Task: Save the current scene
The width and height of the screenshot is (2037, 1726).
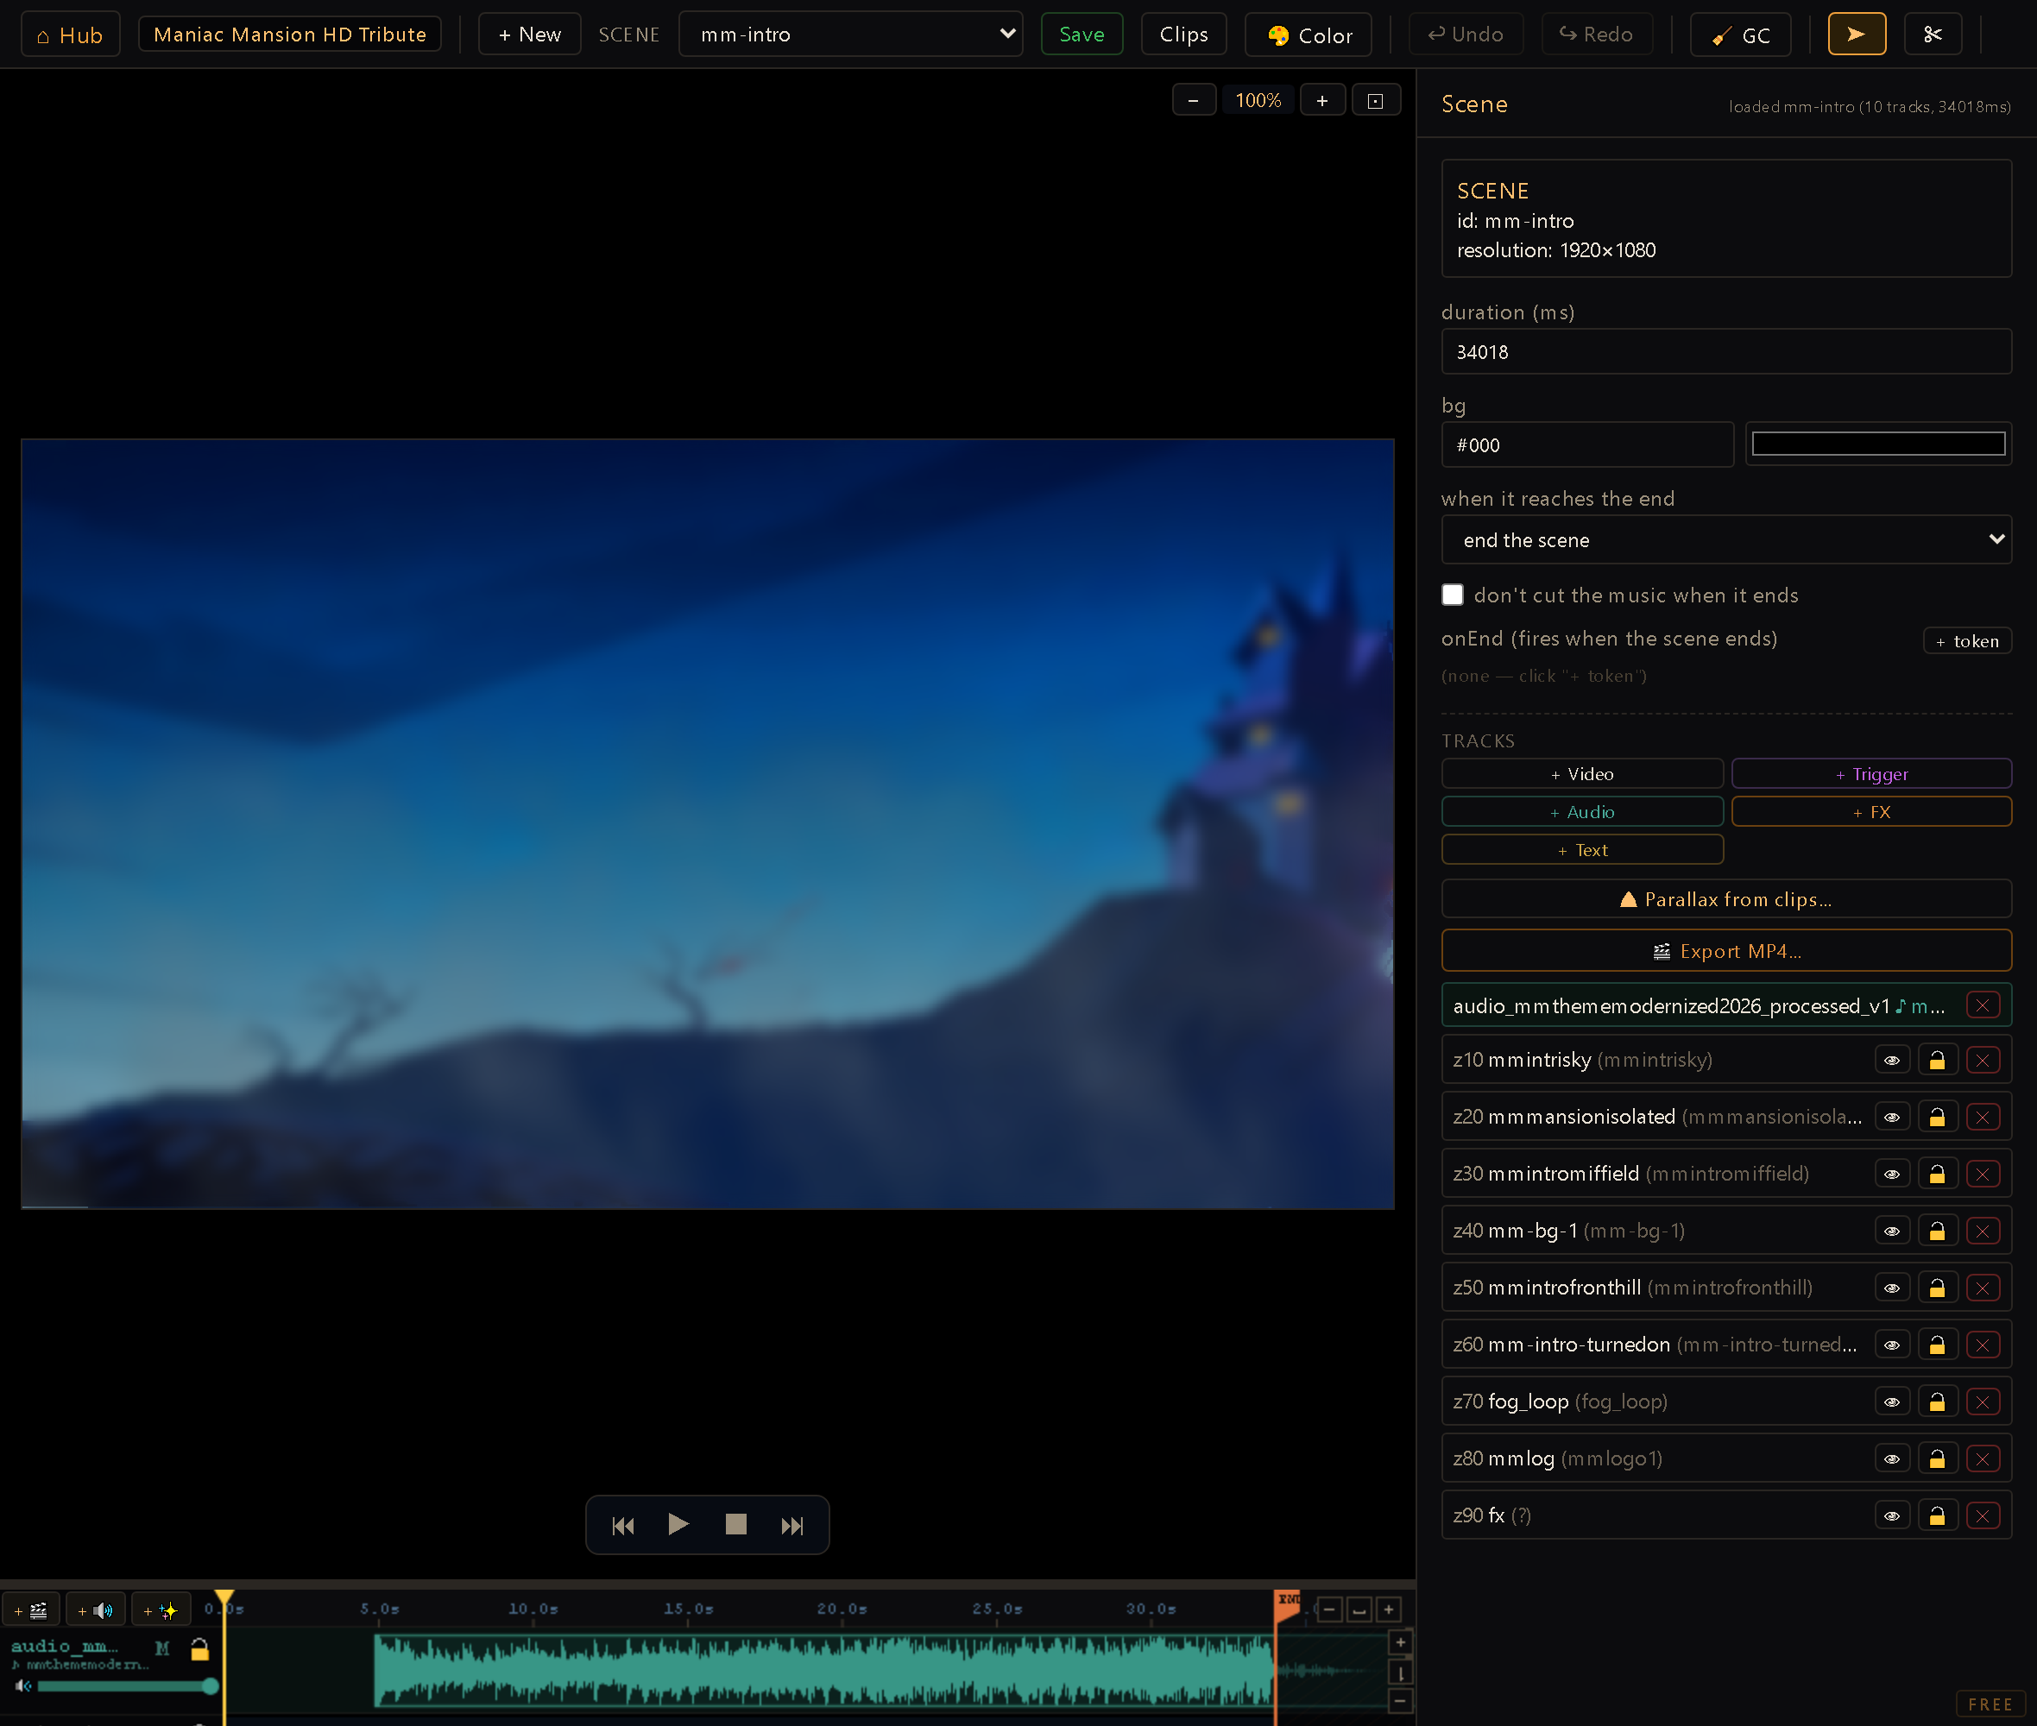Action: point(1082,35)
